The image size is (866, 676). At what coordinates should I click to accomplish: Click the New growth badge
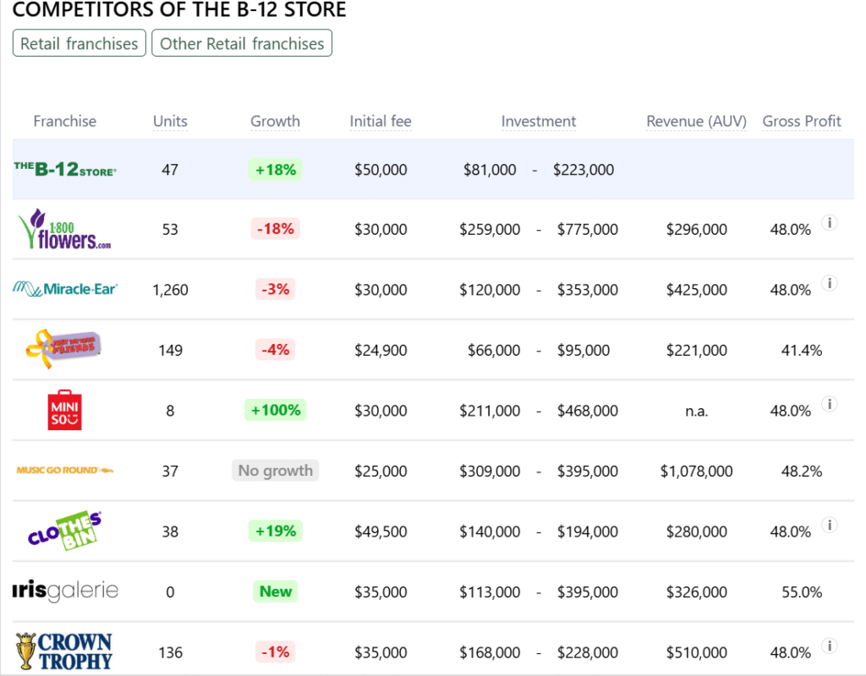point(275,591)
